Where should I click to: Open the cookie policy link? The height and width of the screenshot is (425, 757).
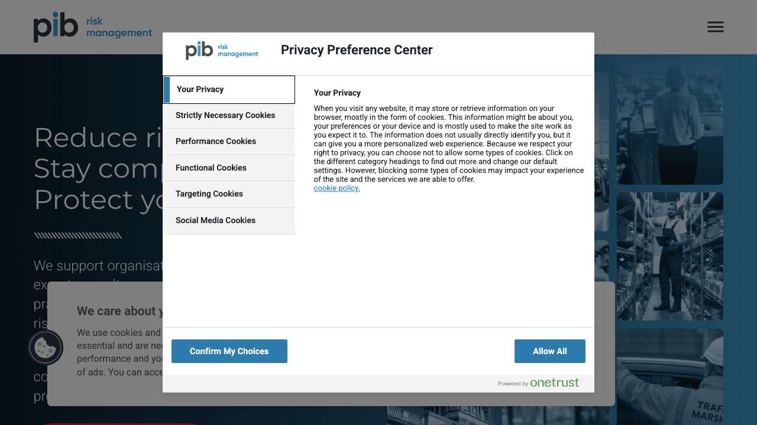(336, 188)
